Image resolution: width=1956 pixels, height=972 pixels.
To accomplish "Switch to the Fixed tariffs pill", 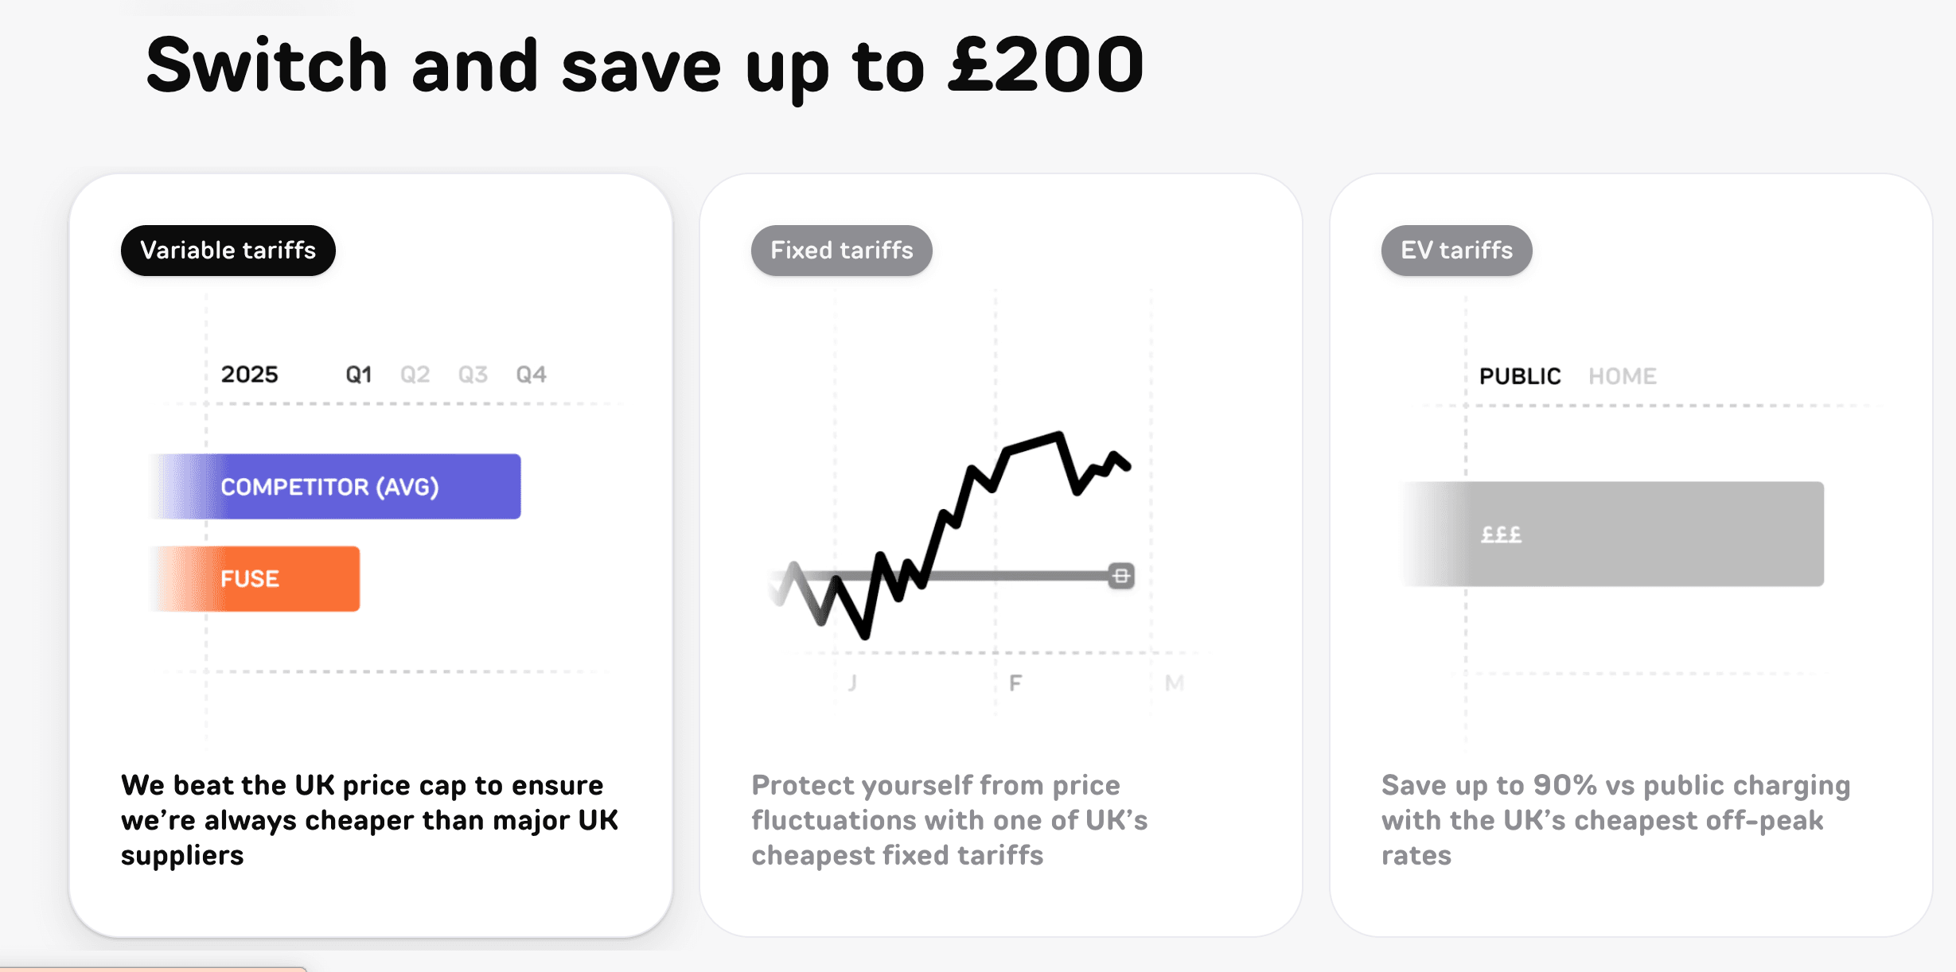I will (841, 251).
